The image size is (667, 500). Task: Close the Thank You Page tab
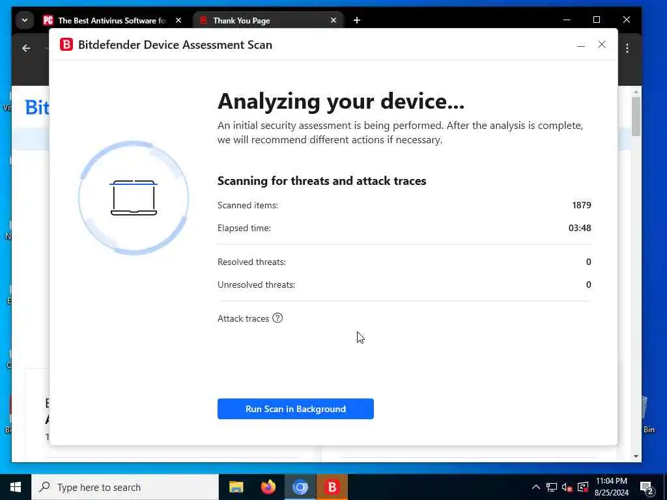(x=333, y=20)
